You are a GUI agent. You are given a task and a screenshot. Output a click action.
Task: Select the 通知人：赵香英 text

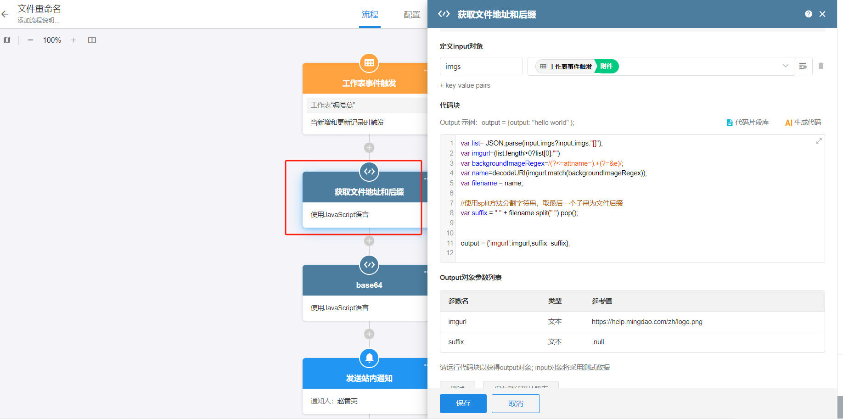pos(334,401)
